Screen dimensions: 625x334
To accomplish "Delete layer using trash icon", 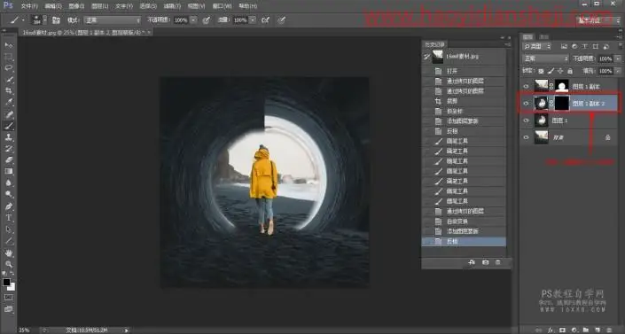I will pos(609,330).
